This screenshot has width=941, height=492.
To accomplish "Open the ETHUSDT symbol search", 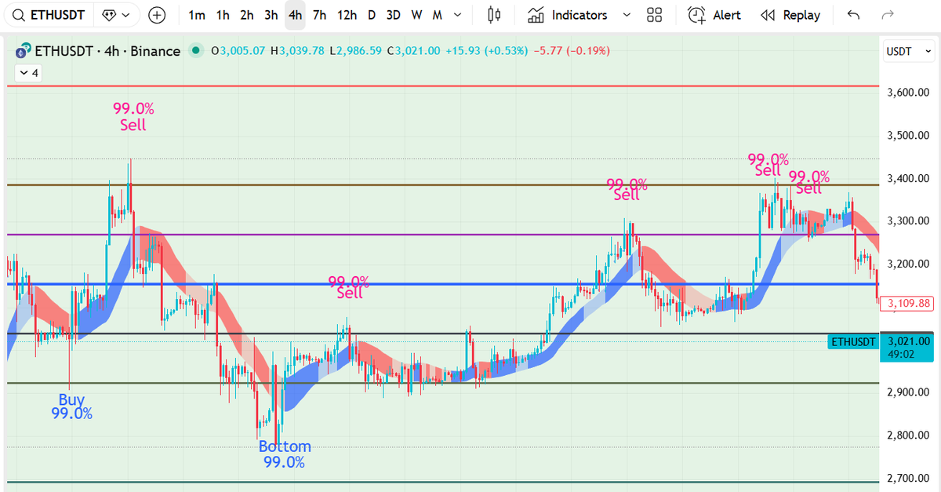I will coord(49,15).
